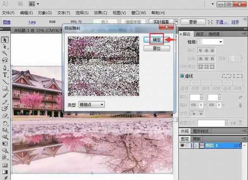The image size is (248, 180).
Task: Expand the 图层 1 layer triangle
Action: (x=196, y=146)
